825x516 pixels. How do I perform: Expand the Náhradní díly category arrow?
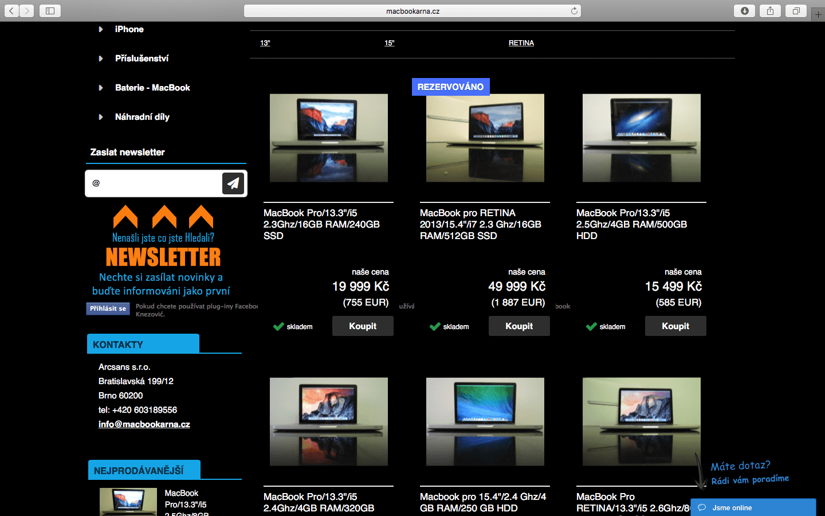click(x=101, y=117)
